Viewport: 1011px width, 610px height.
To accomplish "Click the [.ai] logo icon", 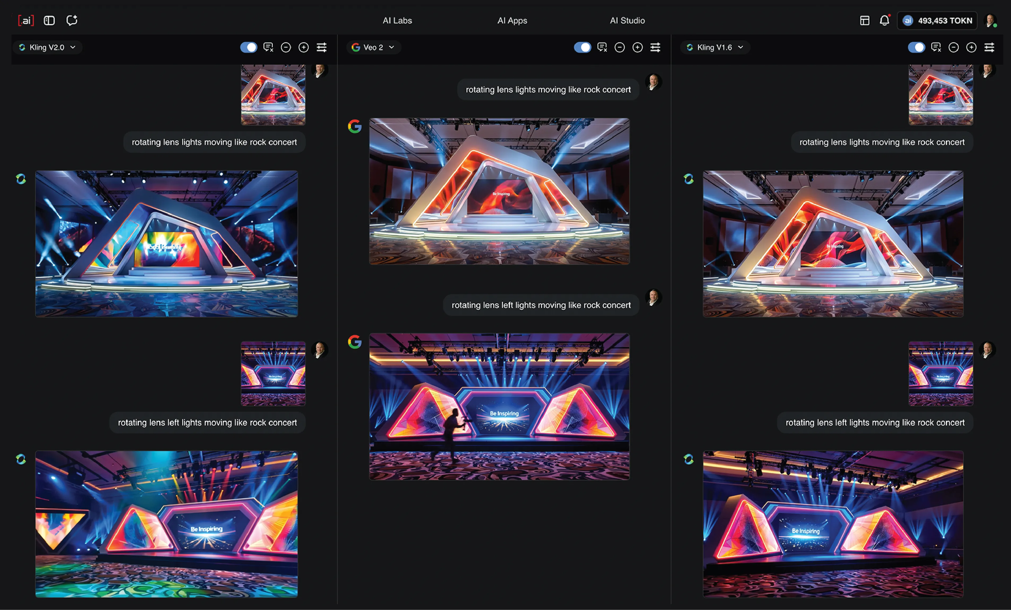I will (25, 20).
